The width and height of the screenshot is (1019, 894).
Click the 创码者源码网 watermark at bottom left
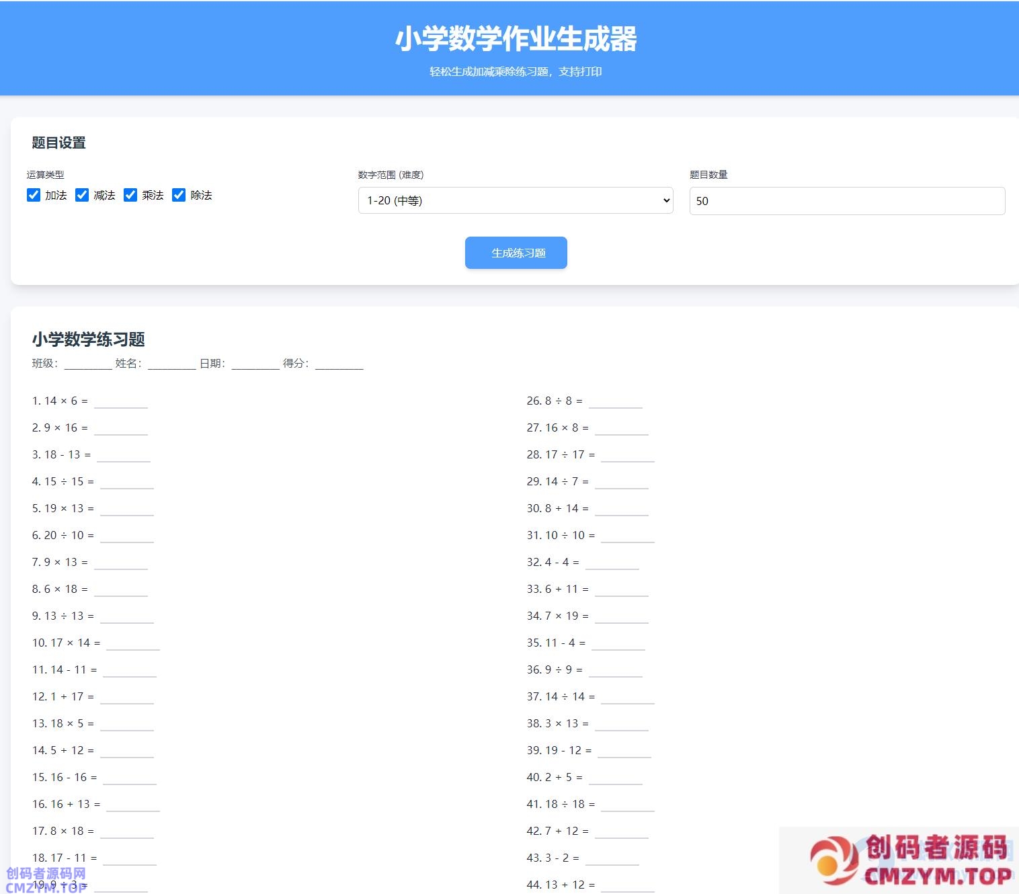click(46, 879)
